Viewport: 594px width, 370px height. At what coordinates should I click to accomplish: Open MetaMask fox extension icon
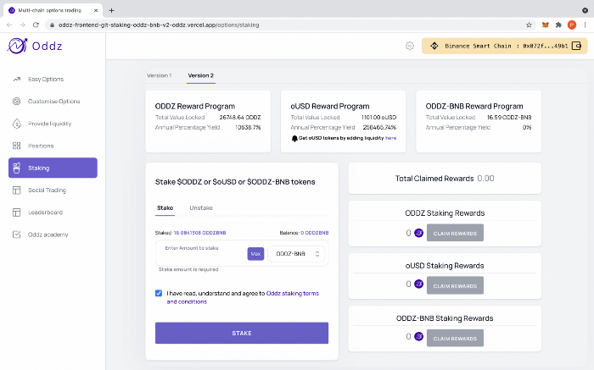[545, 25]
